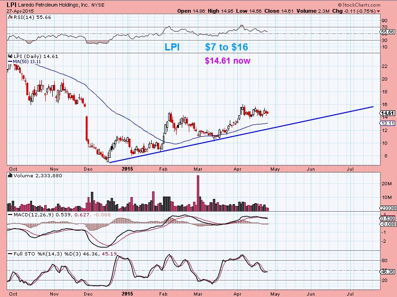The width and height of the screenshot is (397, 297).
Task: Click the Dec label on the bottom date axis
Action: tap(88, 294)
